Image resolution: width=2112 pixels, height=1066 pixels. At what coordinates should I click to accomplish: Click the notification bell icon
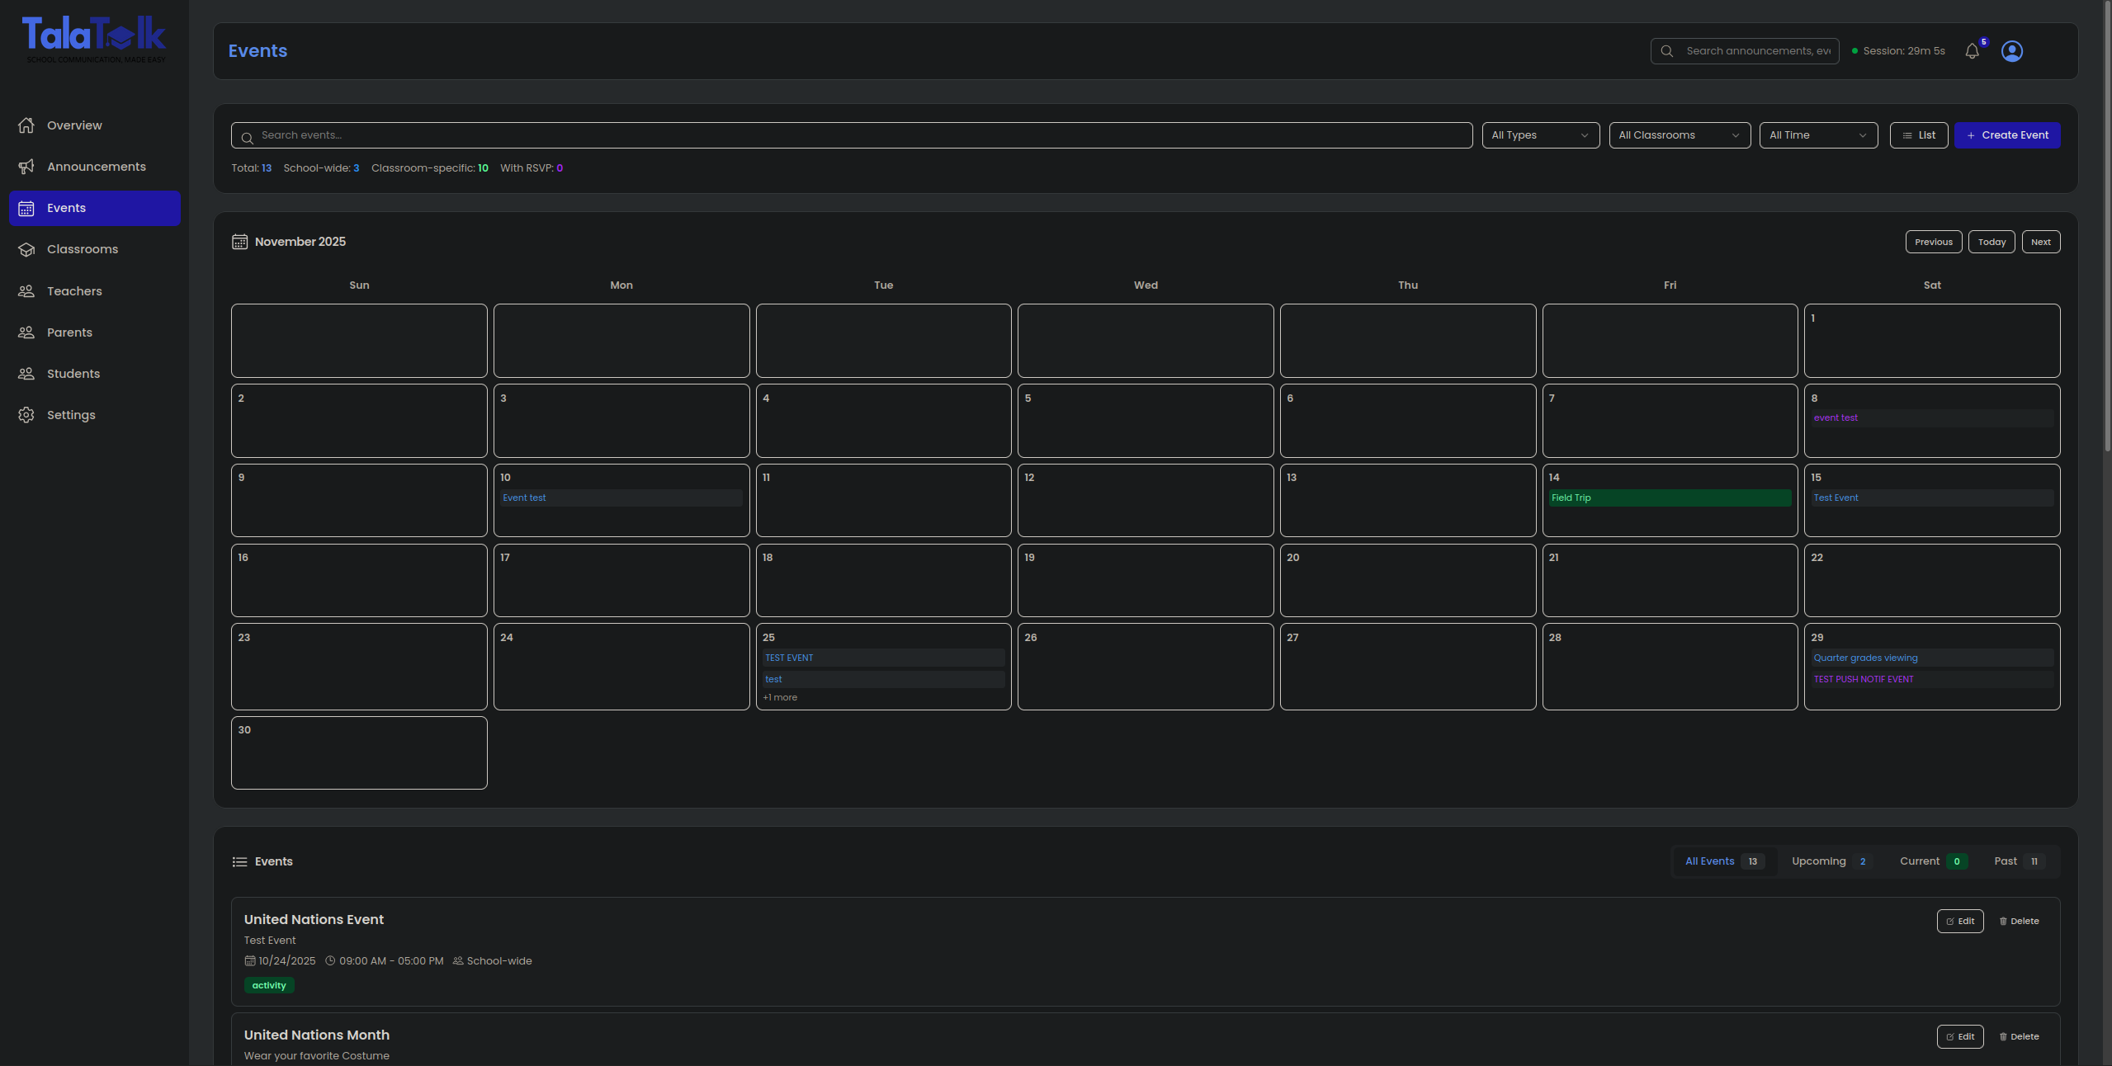pos(1972,51)
